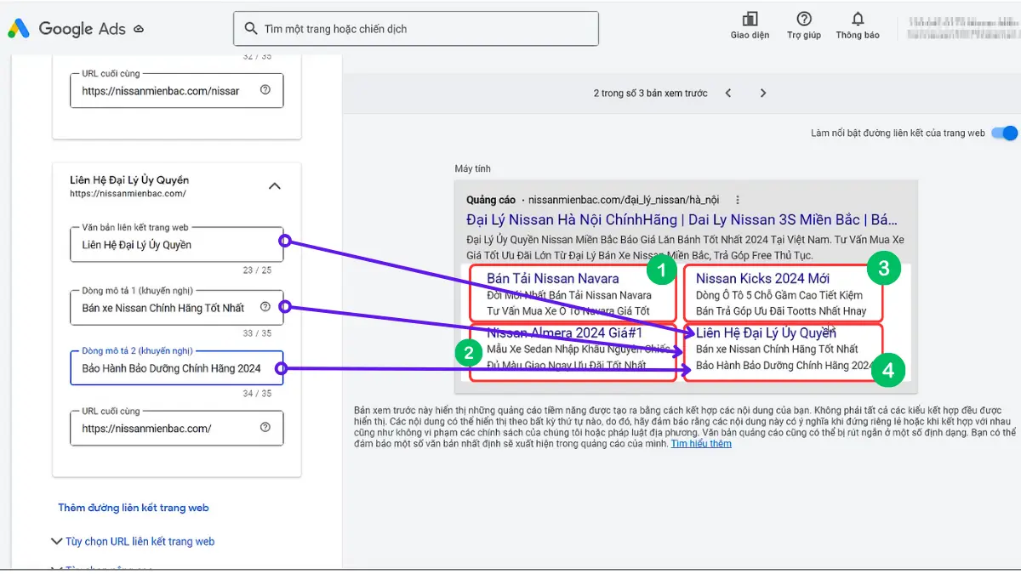Click the search magnifier icon
Image resolution: width=1021 pixels, height=574 pixels.
250,29
